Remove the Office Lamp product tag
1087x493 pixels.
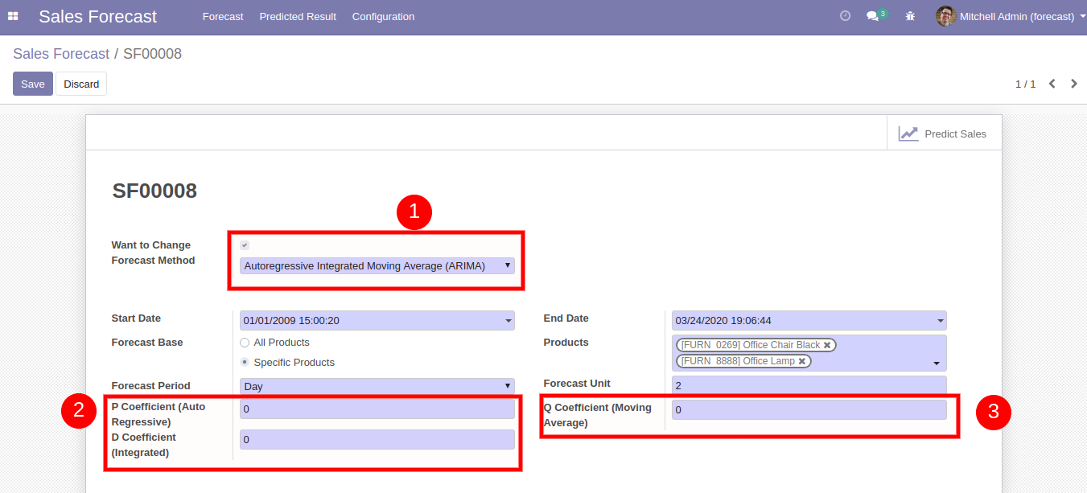pyautogui.click(x=802, y=361)
